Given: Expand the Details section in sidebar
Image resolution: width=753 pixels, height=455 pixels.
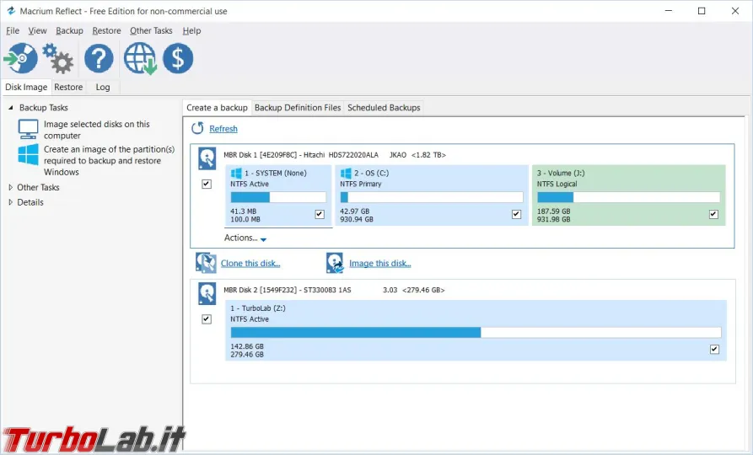Looking at the screenshot, I should (10, 202).
